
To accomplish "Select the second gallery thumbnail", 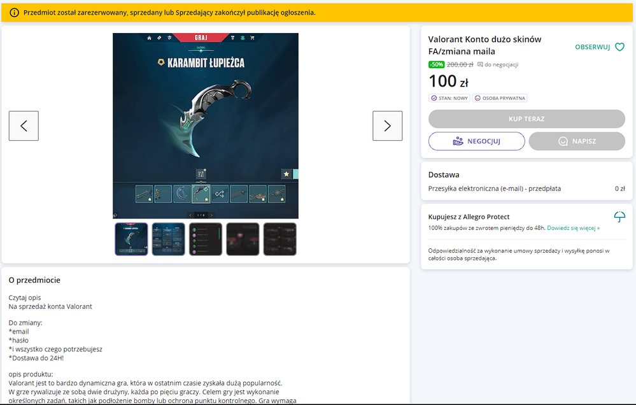I will click(x=168, y=239).
